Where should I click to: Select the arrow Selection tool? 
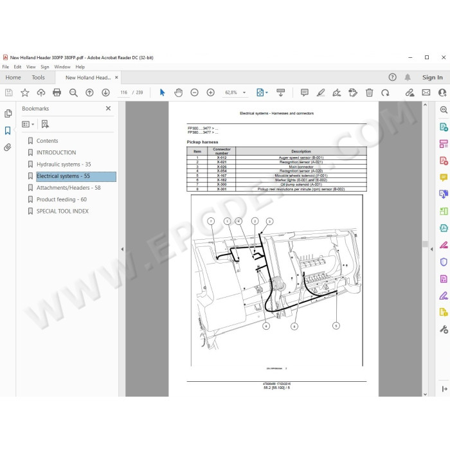(162, 93)
